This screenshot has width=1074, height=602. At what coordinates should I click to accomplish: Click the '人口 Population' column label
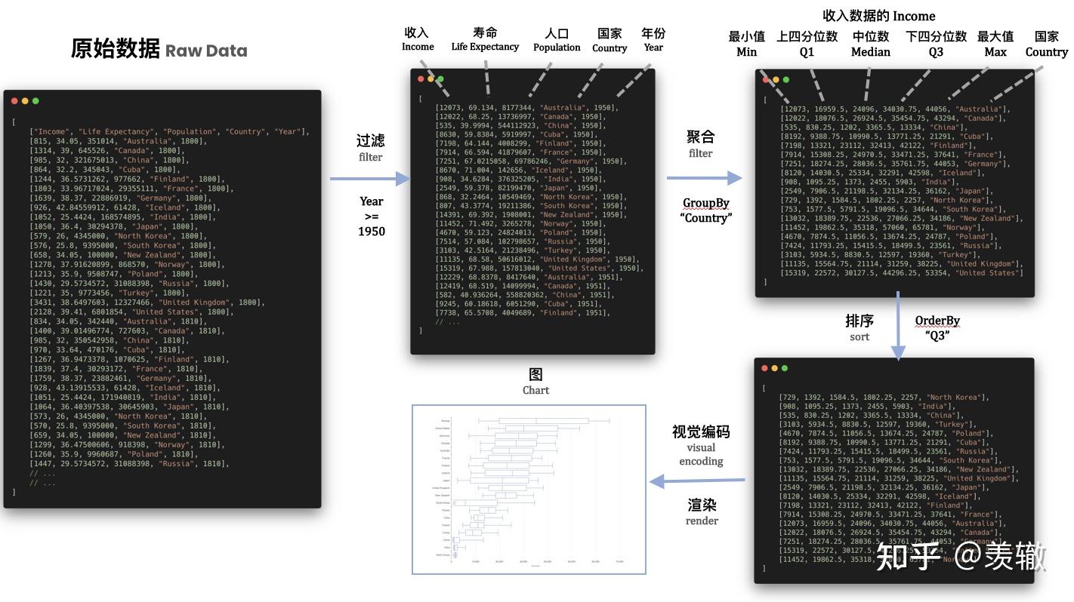pos(557,40)
